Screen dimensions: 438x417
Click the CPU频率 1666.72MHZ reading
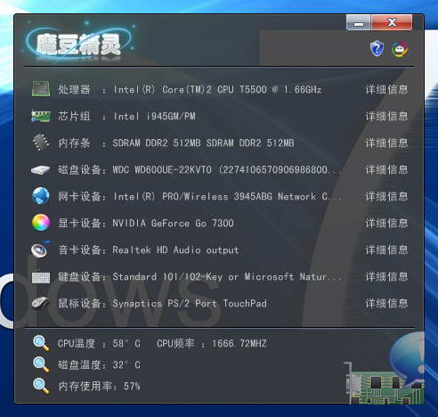[212, 344]
